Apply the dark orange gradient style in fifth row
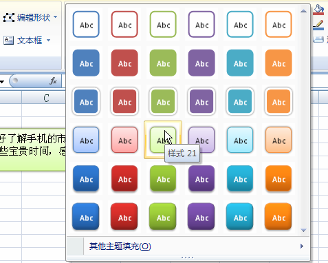Image resolution: width=328 pixels, height=263 pixels. pyautogui.click(x=278, y=178)
